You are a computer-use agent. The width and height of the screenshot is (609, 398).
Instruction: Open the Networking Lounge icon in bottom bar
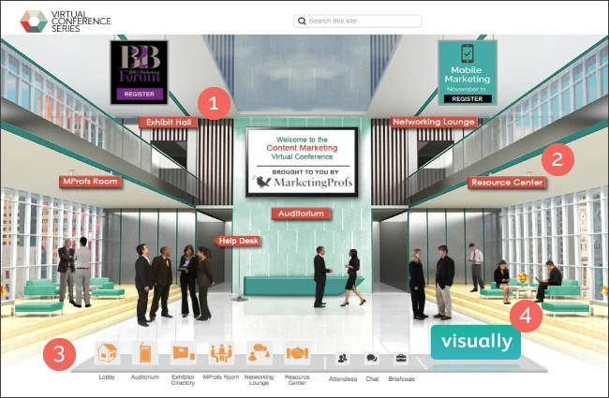[259, 353]
